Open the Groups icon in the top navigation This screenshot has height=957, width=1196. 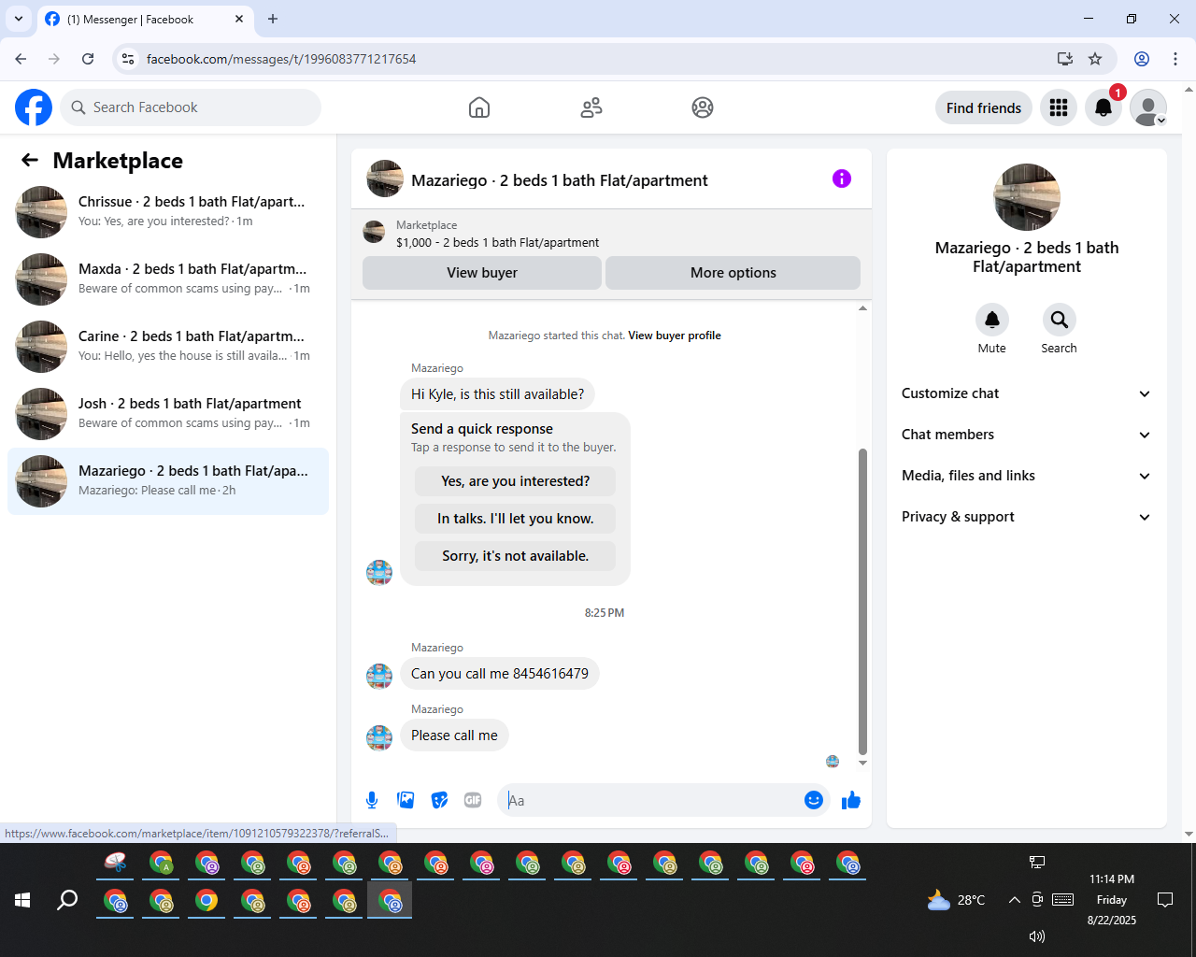click(703, 107)
